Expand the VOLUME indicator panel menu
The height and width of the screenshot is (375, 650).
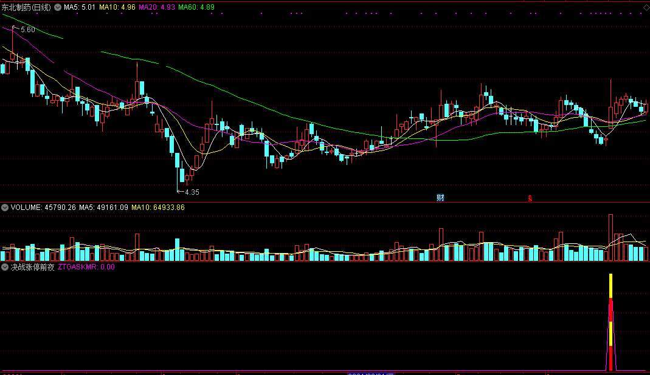5,208
